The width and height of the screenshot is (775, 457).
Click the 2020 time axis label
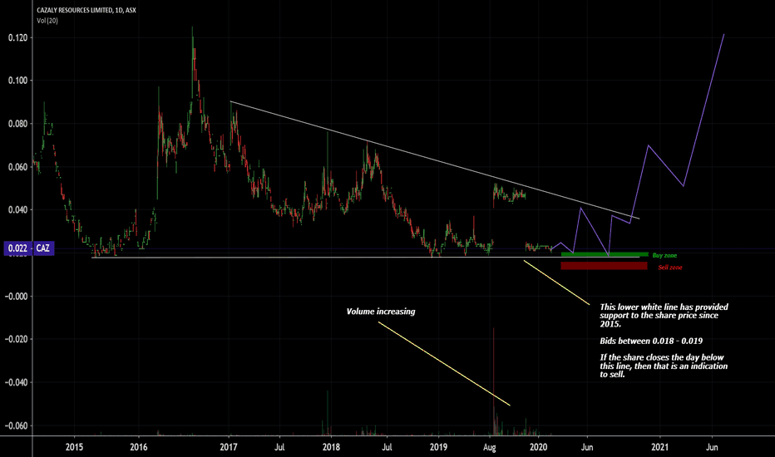point(538,447)
